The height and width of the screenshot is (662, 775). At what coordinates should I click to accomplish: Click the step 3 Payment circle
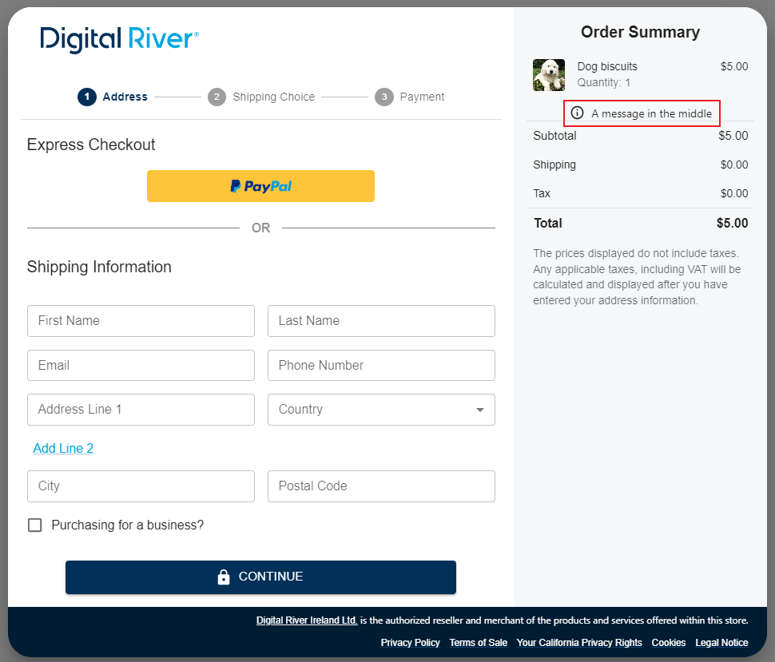384,97
